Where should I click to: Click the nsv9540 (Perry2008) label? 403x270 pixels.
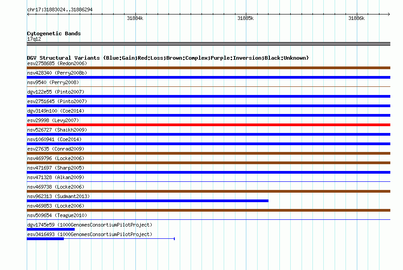pyautogui.click(x=53, y=82)
